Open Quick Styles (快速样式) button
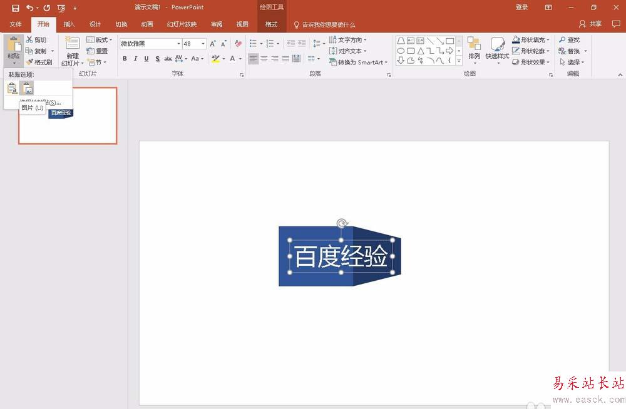Screen dimensions: 626x409 [498, 50]
